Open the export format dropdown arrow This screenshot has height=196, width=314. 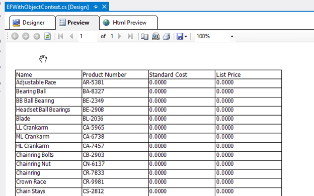186,37
